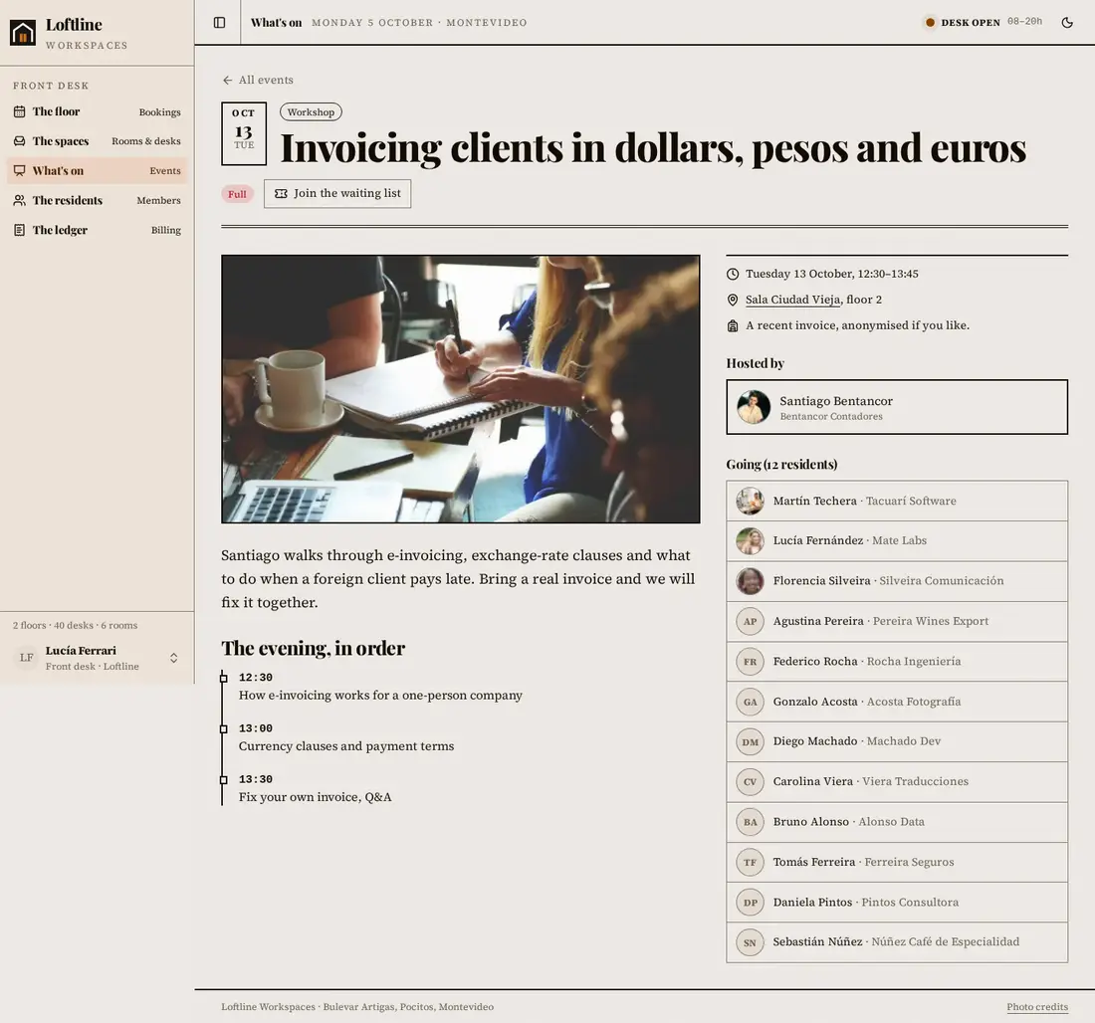1095x1023 pixels.
Task: Click the Workshop category tag
Action: coord(311,111)
